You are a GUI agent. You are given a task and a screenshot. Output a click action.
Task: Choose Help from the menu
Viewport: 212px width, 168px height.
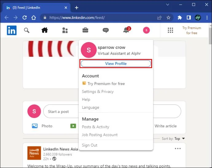pos(86,100)
